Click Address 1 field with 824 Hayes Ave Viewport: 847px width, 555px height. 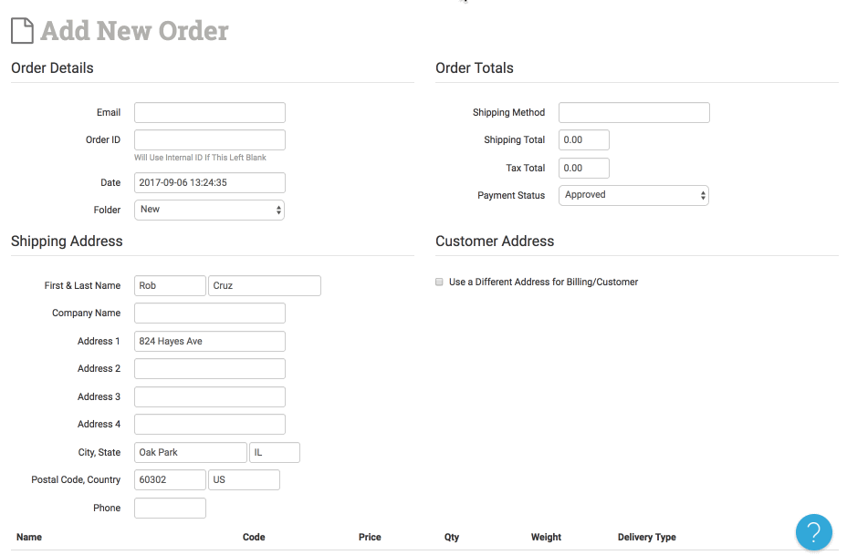209,342
